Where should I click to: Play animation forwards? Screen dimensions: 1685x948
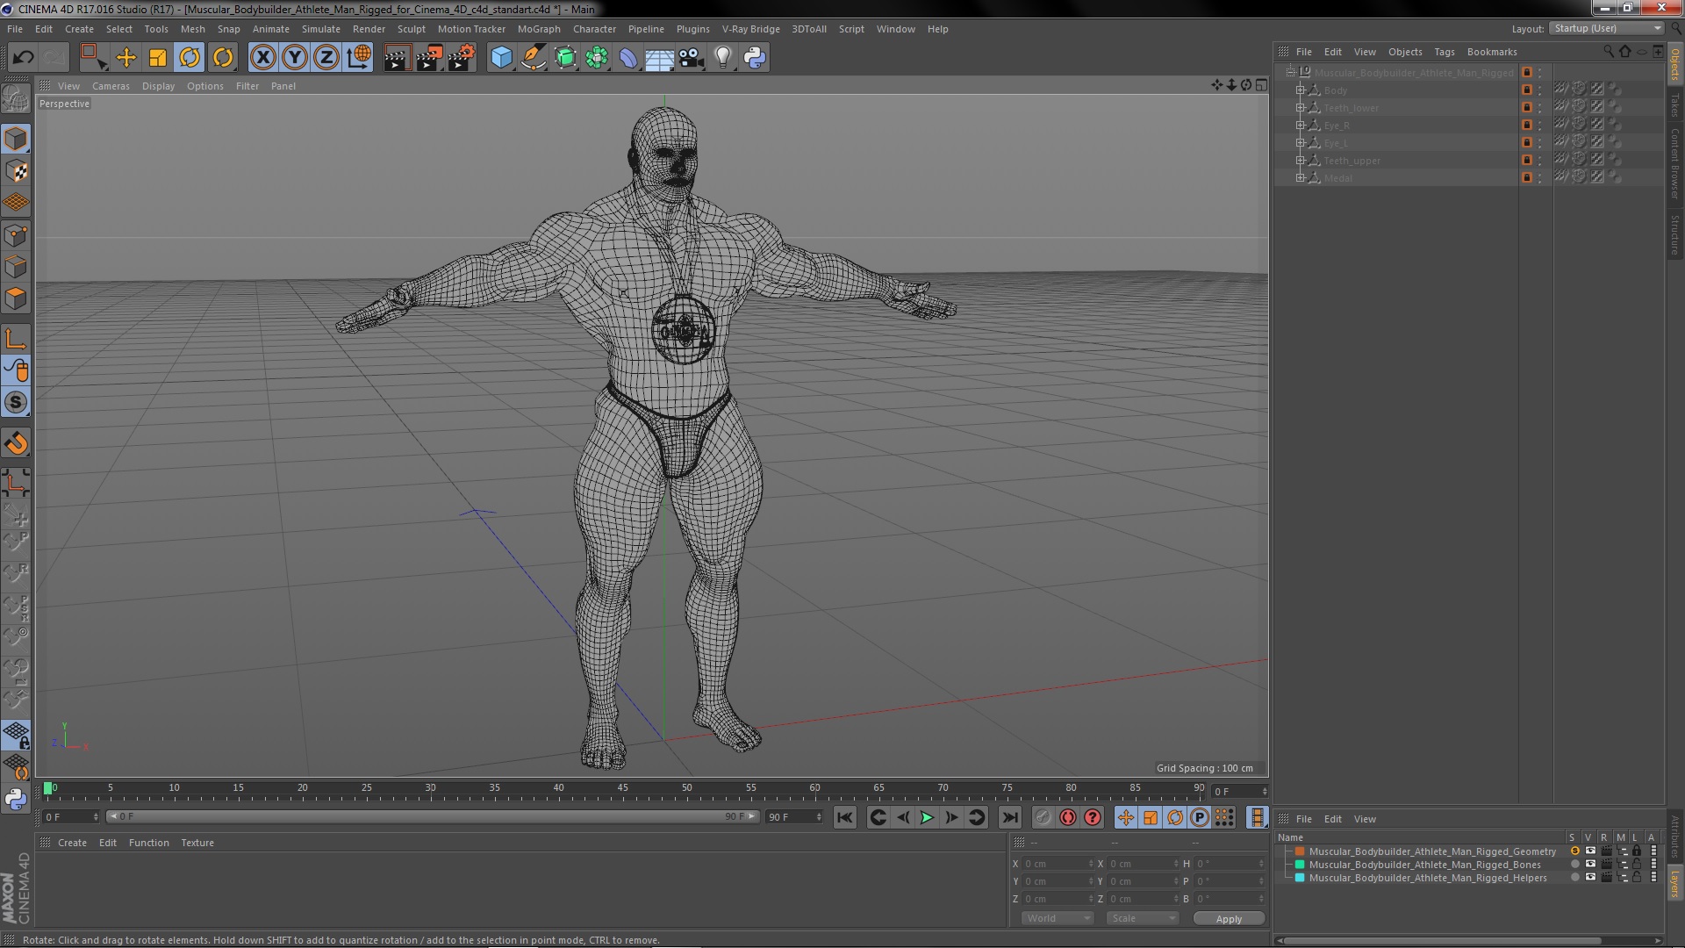[x=927, y=817]
